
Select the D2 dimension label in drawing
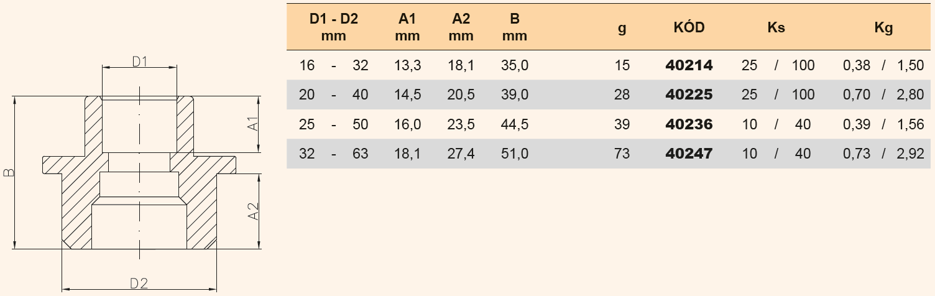pyautogui.click(x=139, y=283)
